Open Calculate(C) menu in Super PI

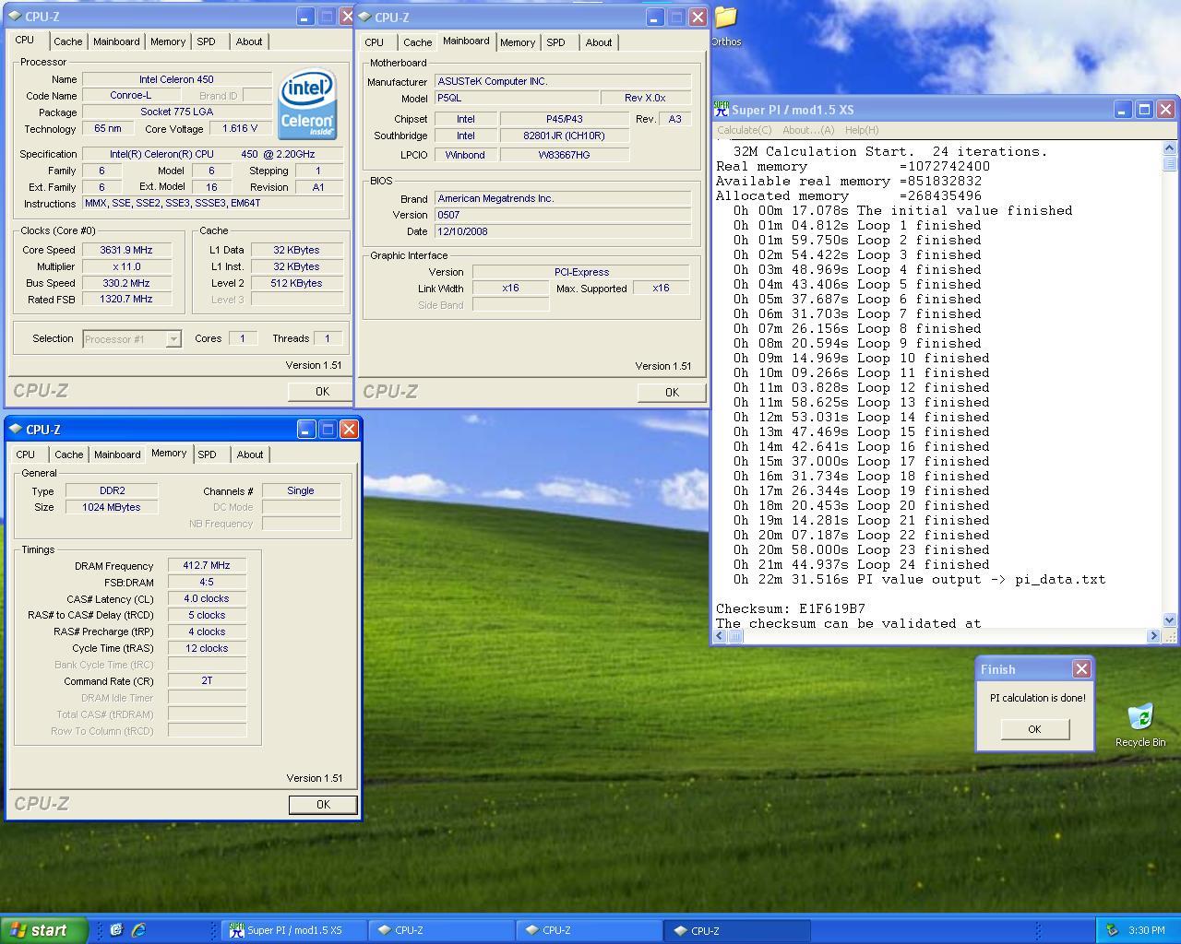click(x=745, y=130)
